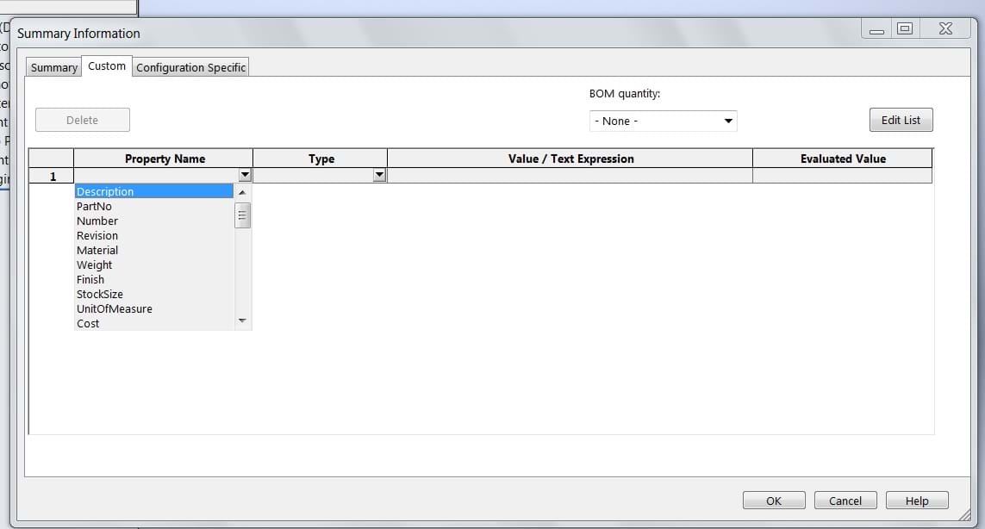Select the Custom tab
Viewport: 985px width, 529px height.
[107, 65]
